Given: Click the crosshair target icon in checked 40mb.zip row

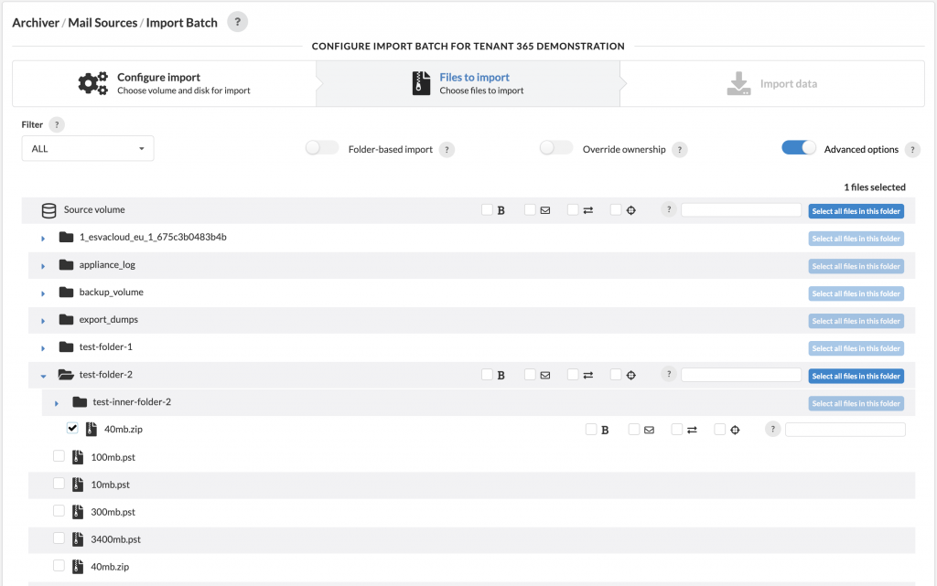Looking at the screenshot, I should tap(735, 431).
